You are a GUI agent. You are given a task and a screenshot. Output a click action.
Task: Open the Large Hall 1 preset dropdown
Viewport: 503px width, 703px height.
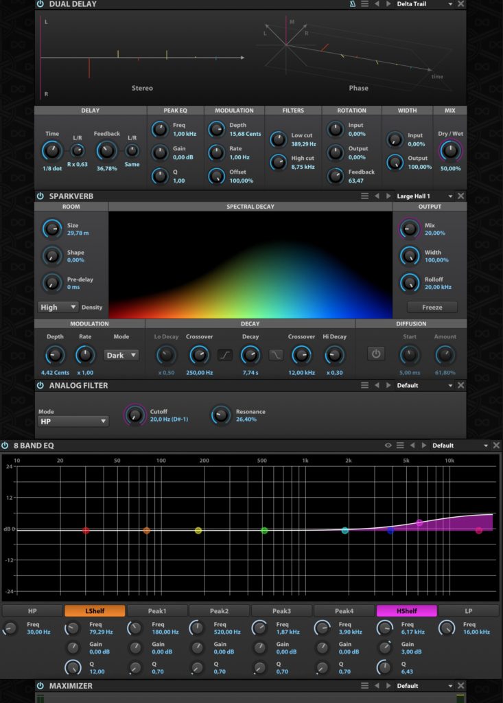pyautogui.click(x=425, y=196)
